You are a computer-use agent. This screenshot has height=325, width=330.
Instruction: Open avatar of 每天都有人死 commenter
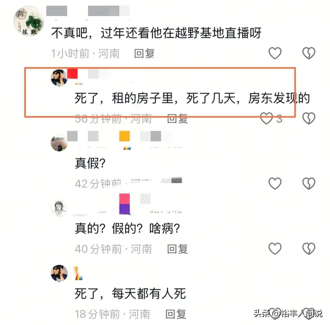pos(59,273)
